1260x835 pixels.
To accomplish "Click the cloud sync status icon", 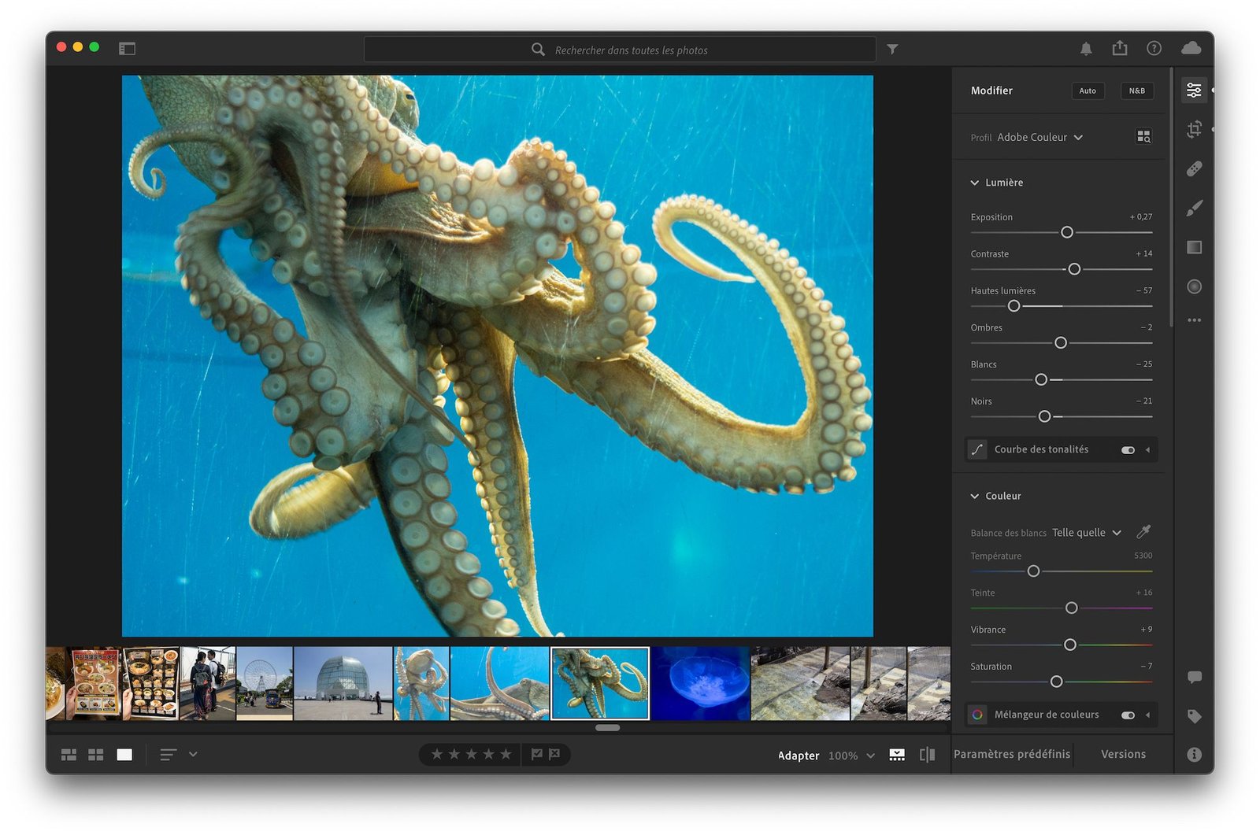I will (x=1191, y=48).
